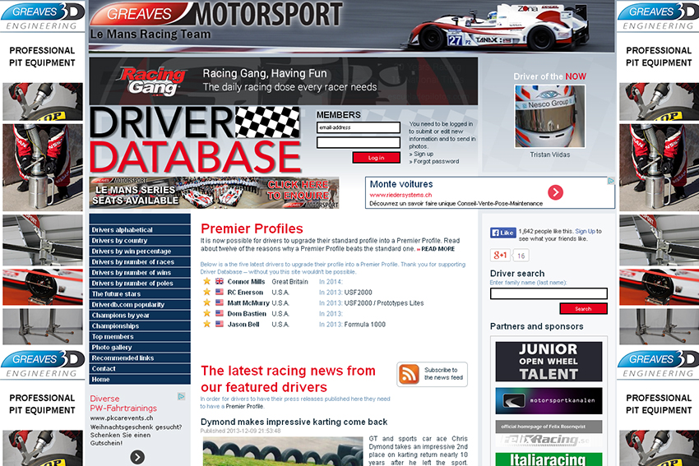Click Formula 1000 series text
The height and width of the screenshot is (466, 699).
[364, 325]
